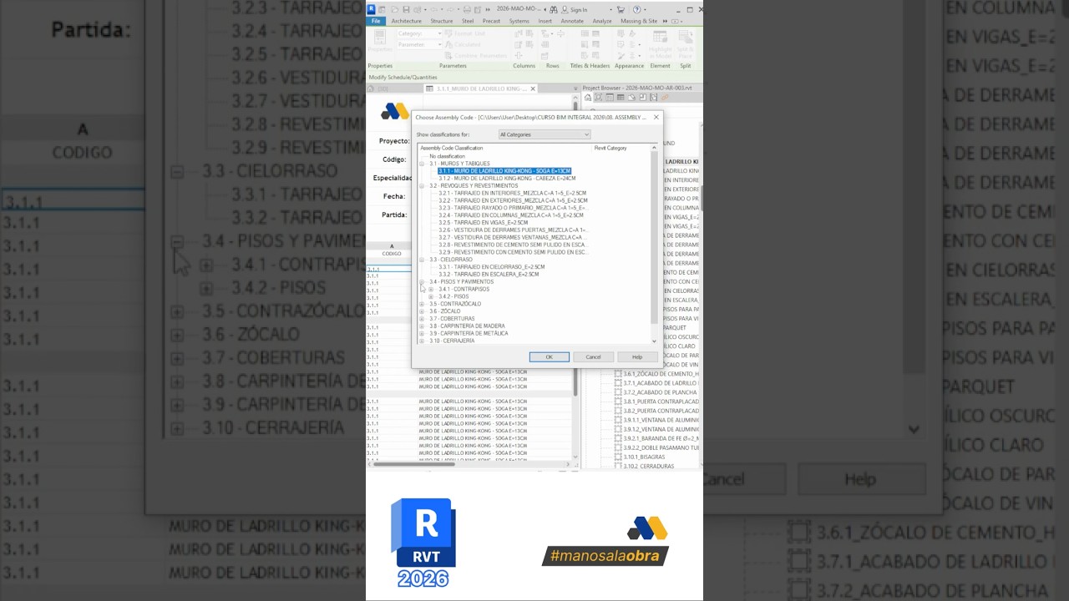Image resolution: width=1069 pixels, height=601 pixels.
Task: Click the Open folder icon in quick access toolbar
Action: coord(395,10)
